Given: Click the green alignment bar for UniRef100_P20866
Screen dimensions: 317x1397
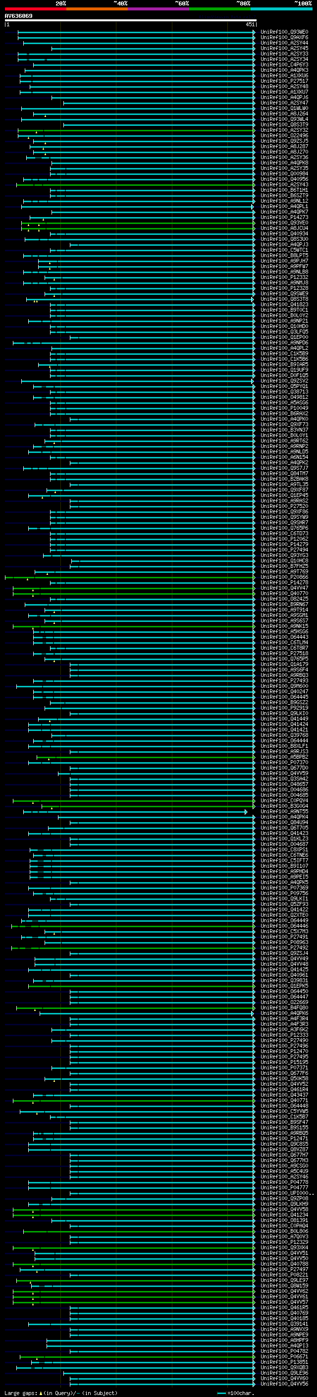Looking at the screenshot, I should (130, 577).
